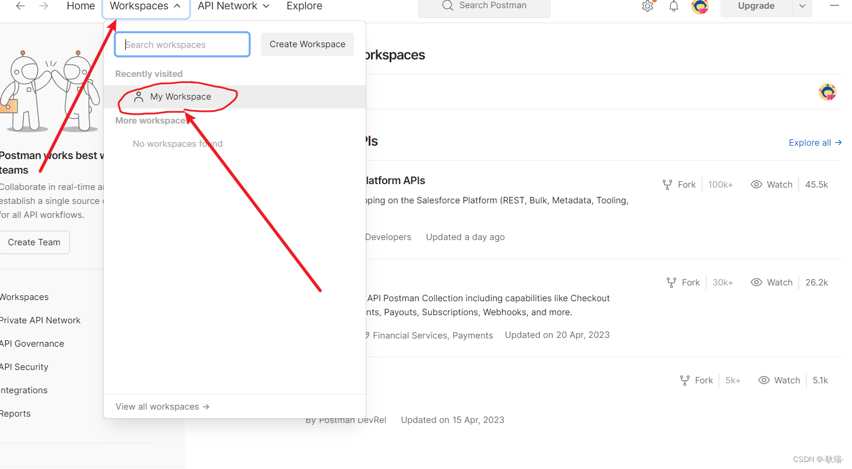Image resolution: width=852 pixels, height=469 pixels.
Task: Click 'Updated a day ago' text
Action: pos(465,237)
